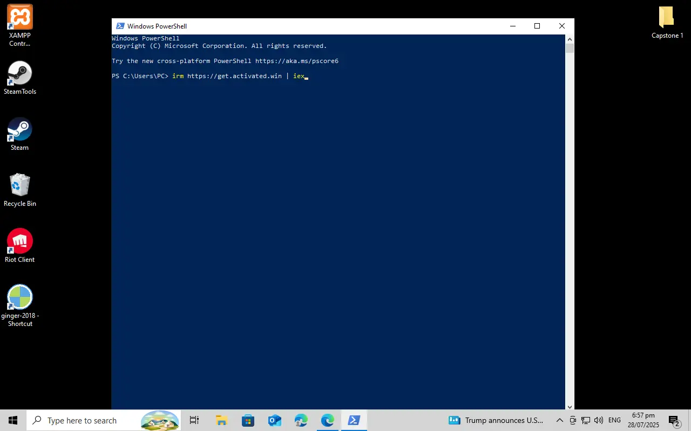Open the Trump announces U.S. news widget
The height and width of the screenshot is (431, 691).
tap(496, 420)
